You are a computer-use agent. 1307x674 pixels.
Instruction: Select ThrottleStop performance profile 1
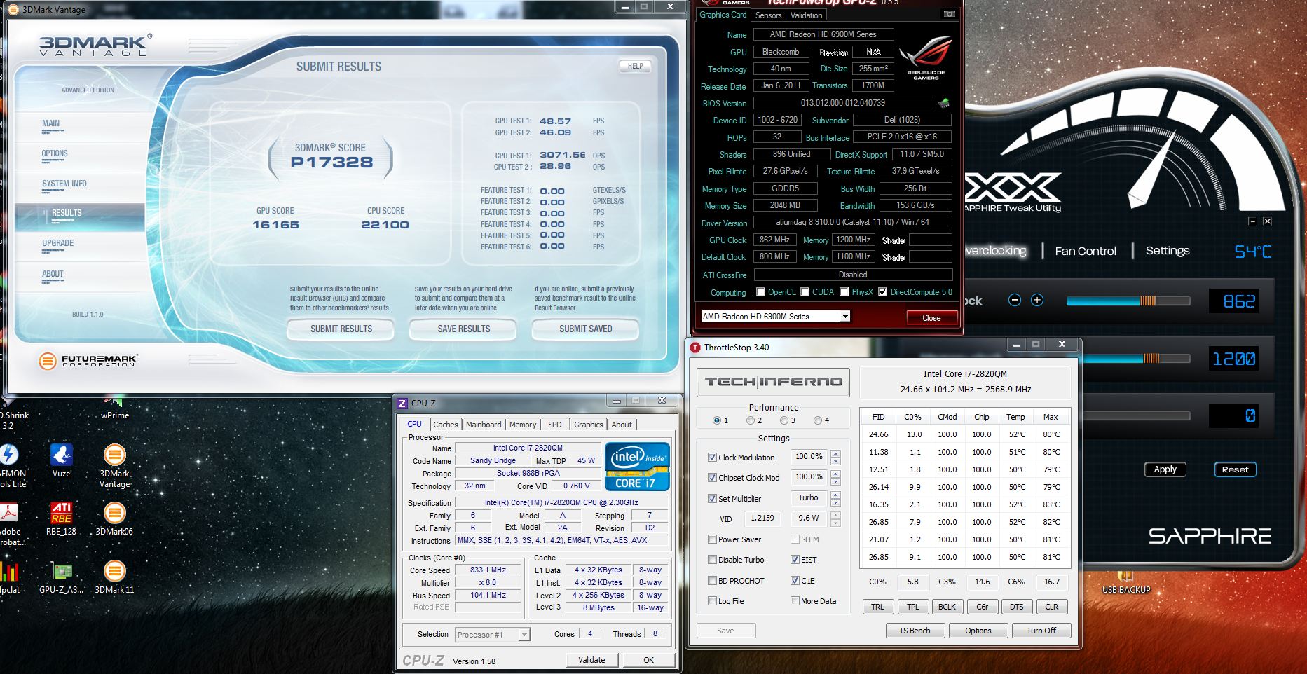point(716,420)
